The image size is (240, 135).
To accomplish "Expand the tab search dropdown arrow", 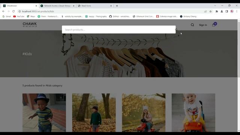I will 215,6.
